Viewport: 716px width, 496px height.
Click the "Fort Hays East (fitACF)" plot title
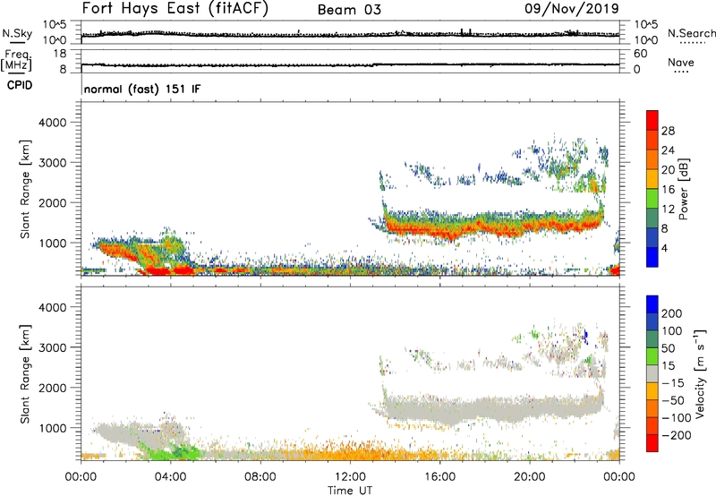point(175,9)
